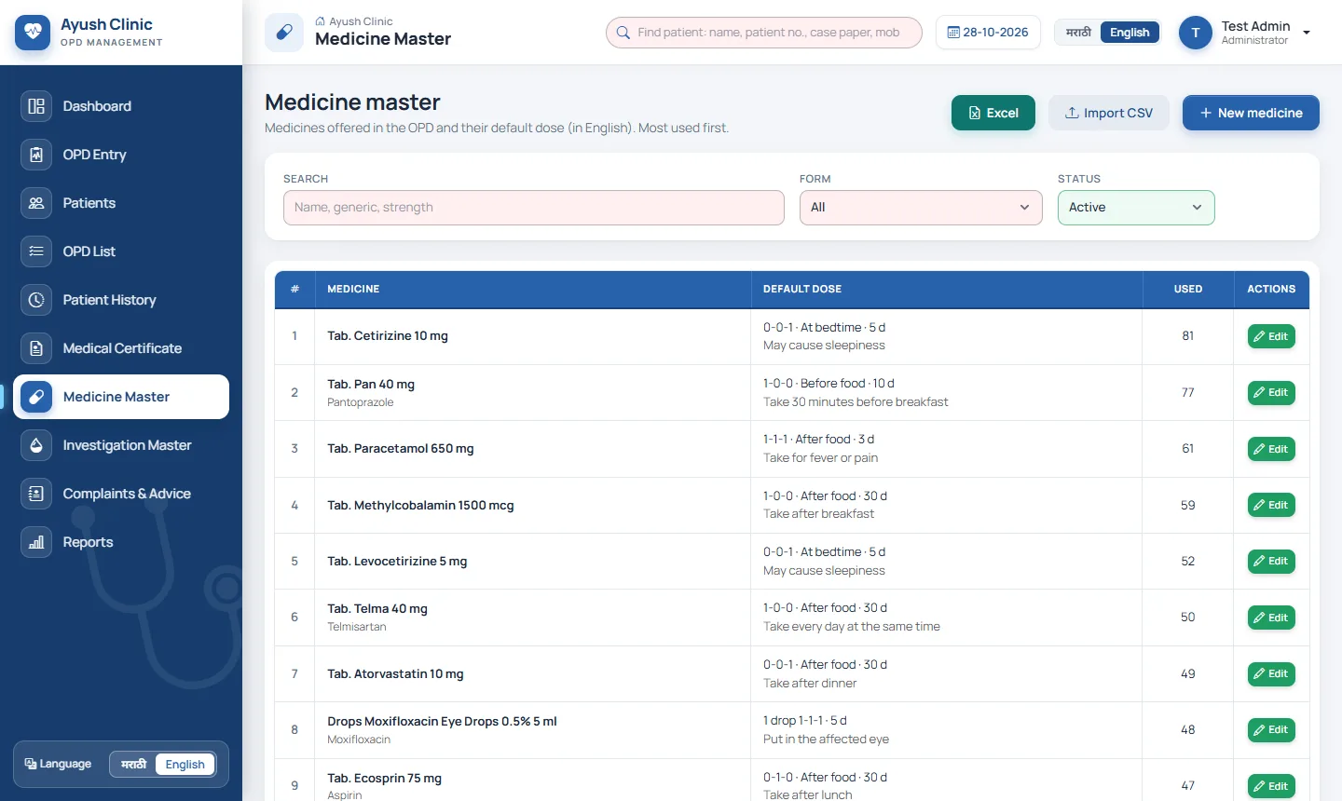Image resolution: width=1342 pixels, height=801 pixels.
Task: Click the T user avatar
Action: click(x=1196, y=33)
